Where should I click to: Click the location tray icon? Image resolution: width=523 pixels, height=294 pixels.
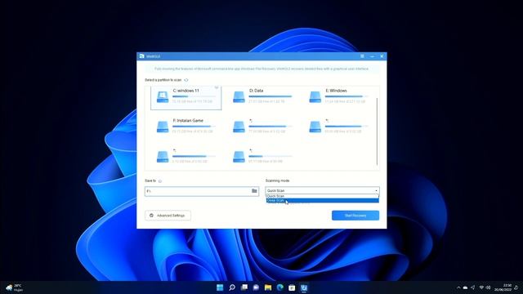(x=472, y=287)
